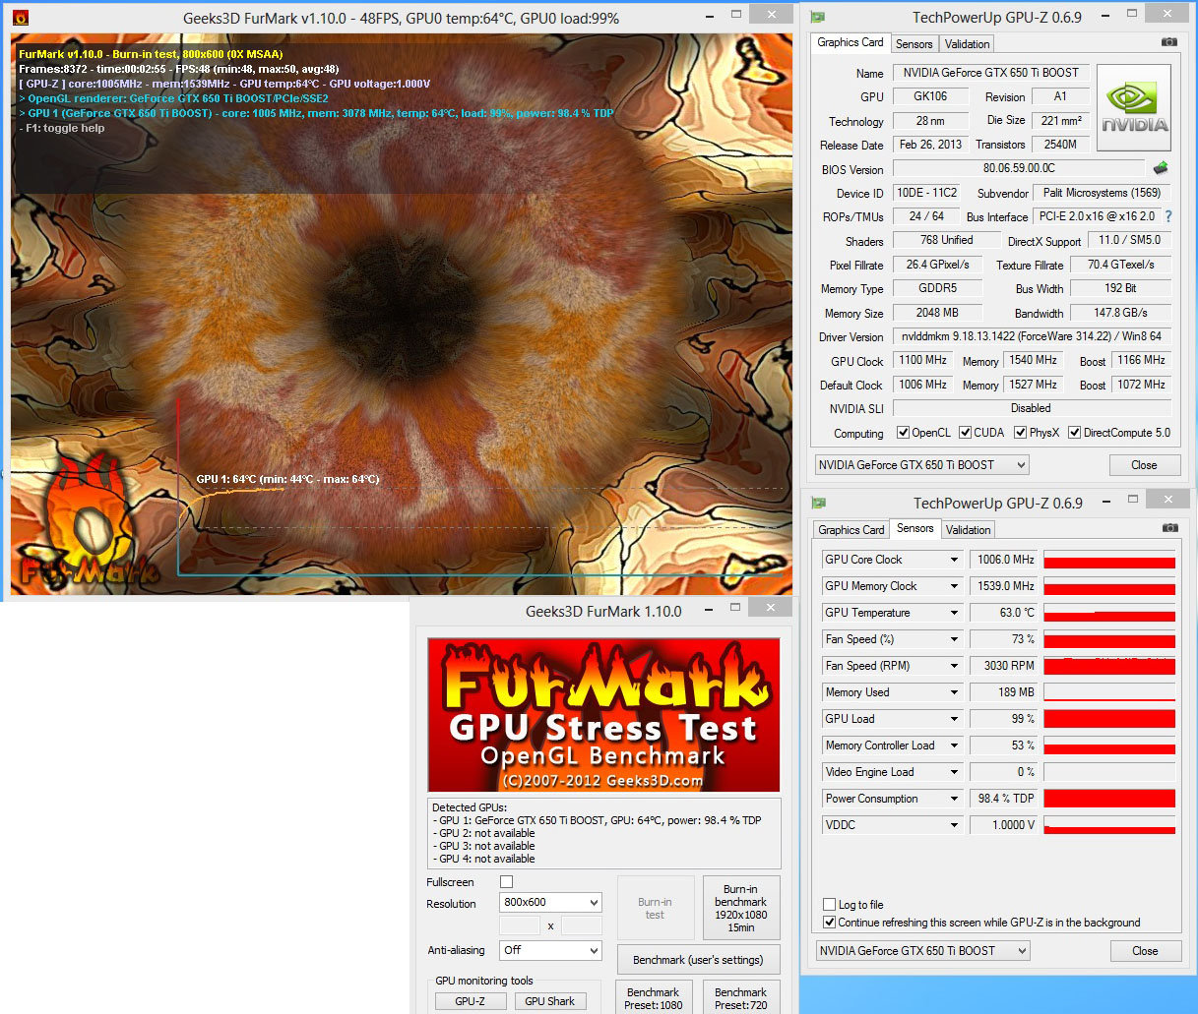Run Benchmark (user's settings)
Screen dimensions: 1198x1014
pos(698,960)
